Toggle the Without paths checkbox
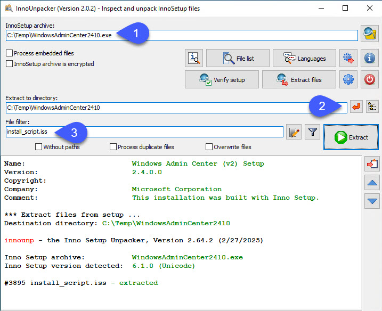The width and height of the screenshot is (382, 311). point(38,147)
